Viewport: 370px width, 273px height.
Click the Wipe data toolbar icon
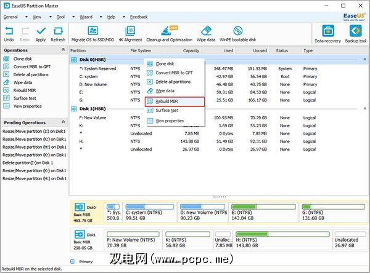coord(206,33)
